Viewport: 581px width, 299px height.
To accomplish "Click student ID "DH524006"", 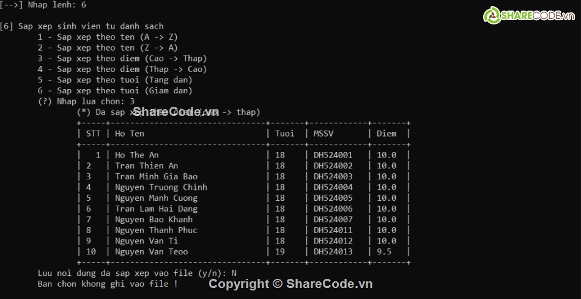I will (333, 209).
